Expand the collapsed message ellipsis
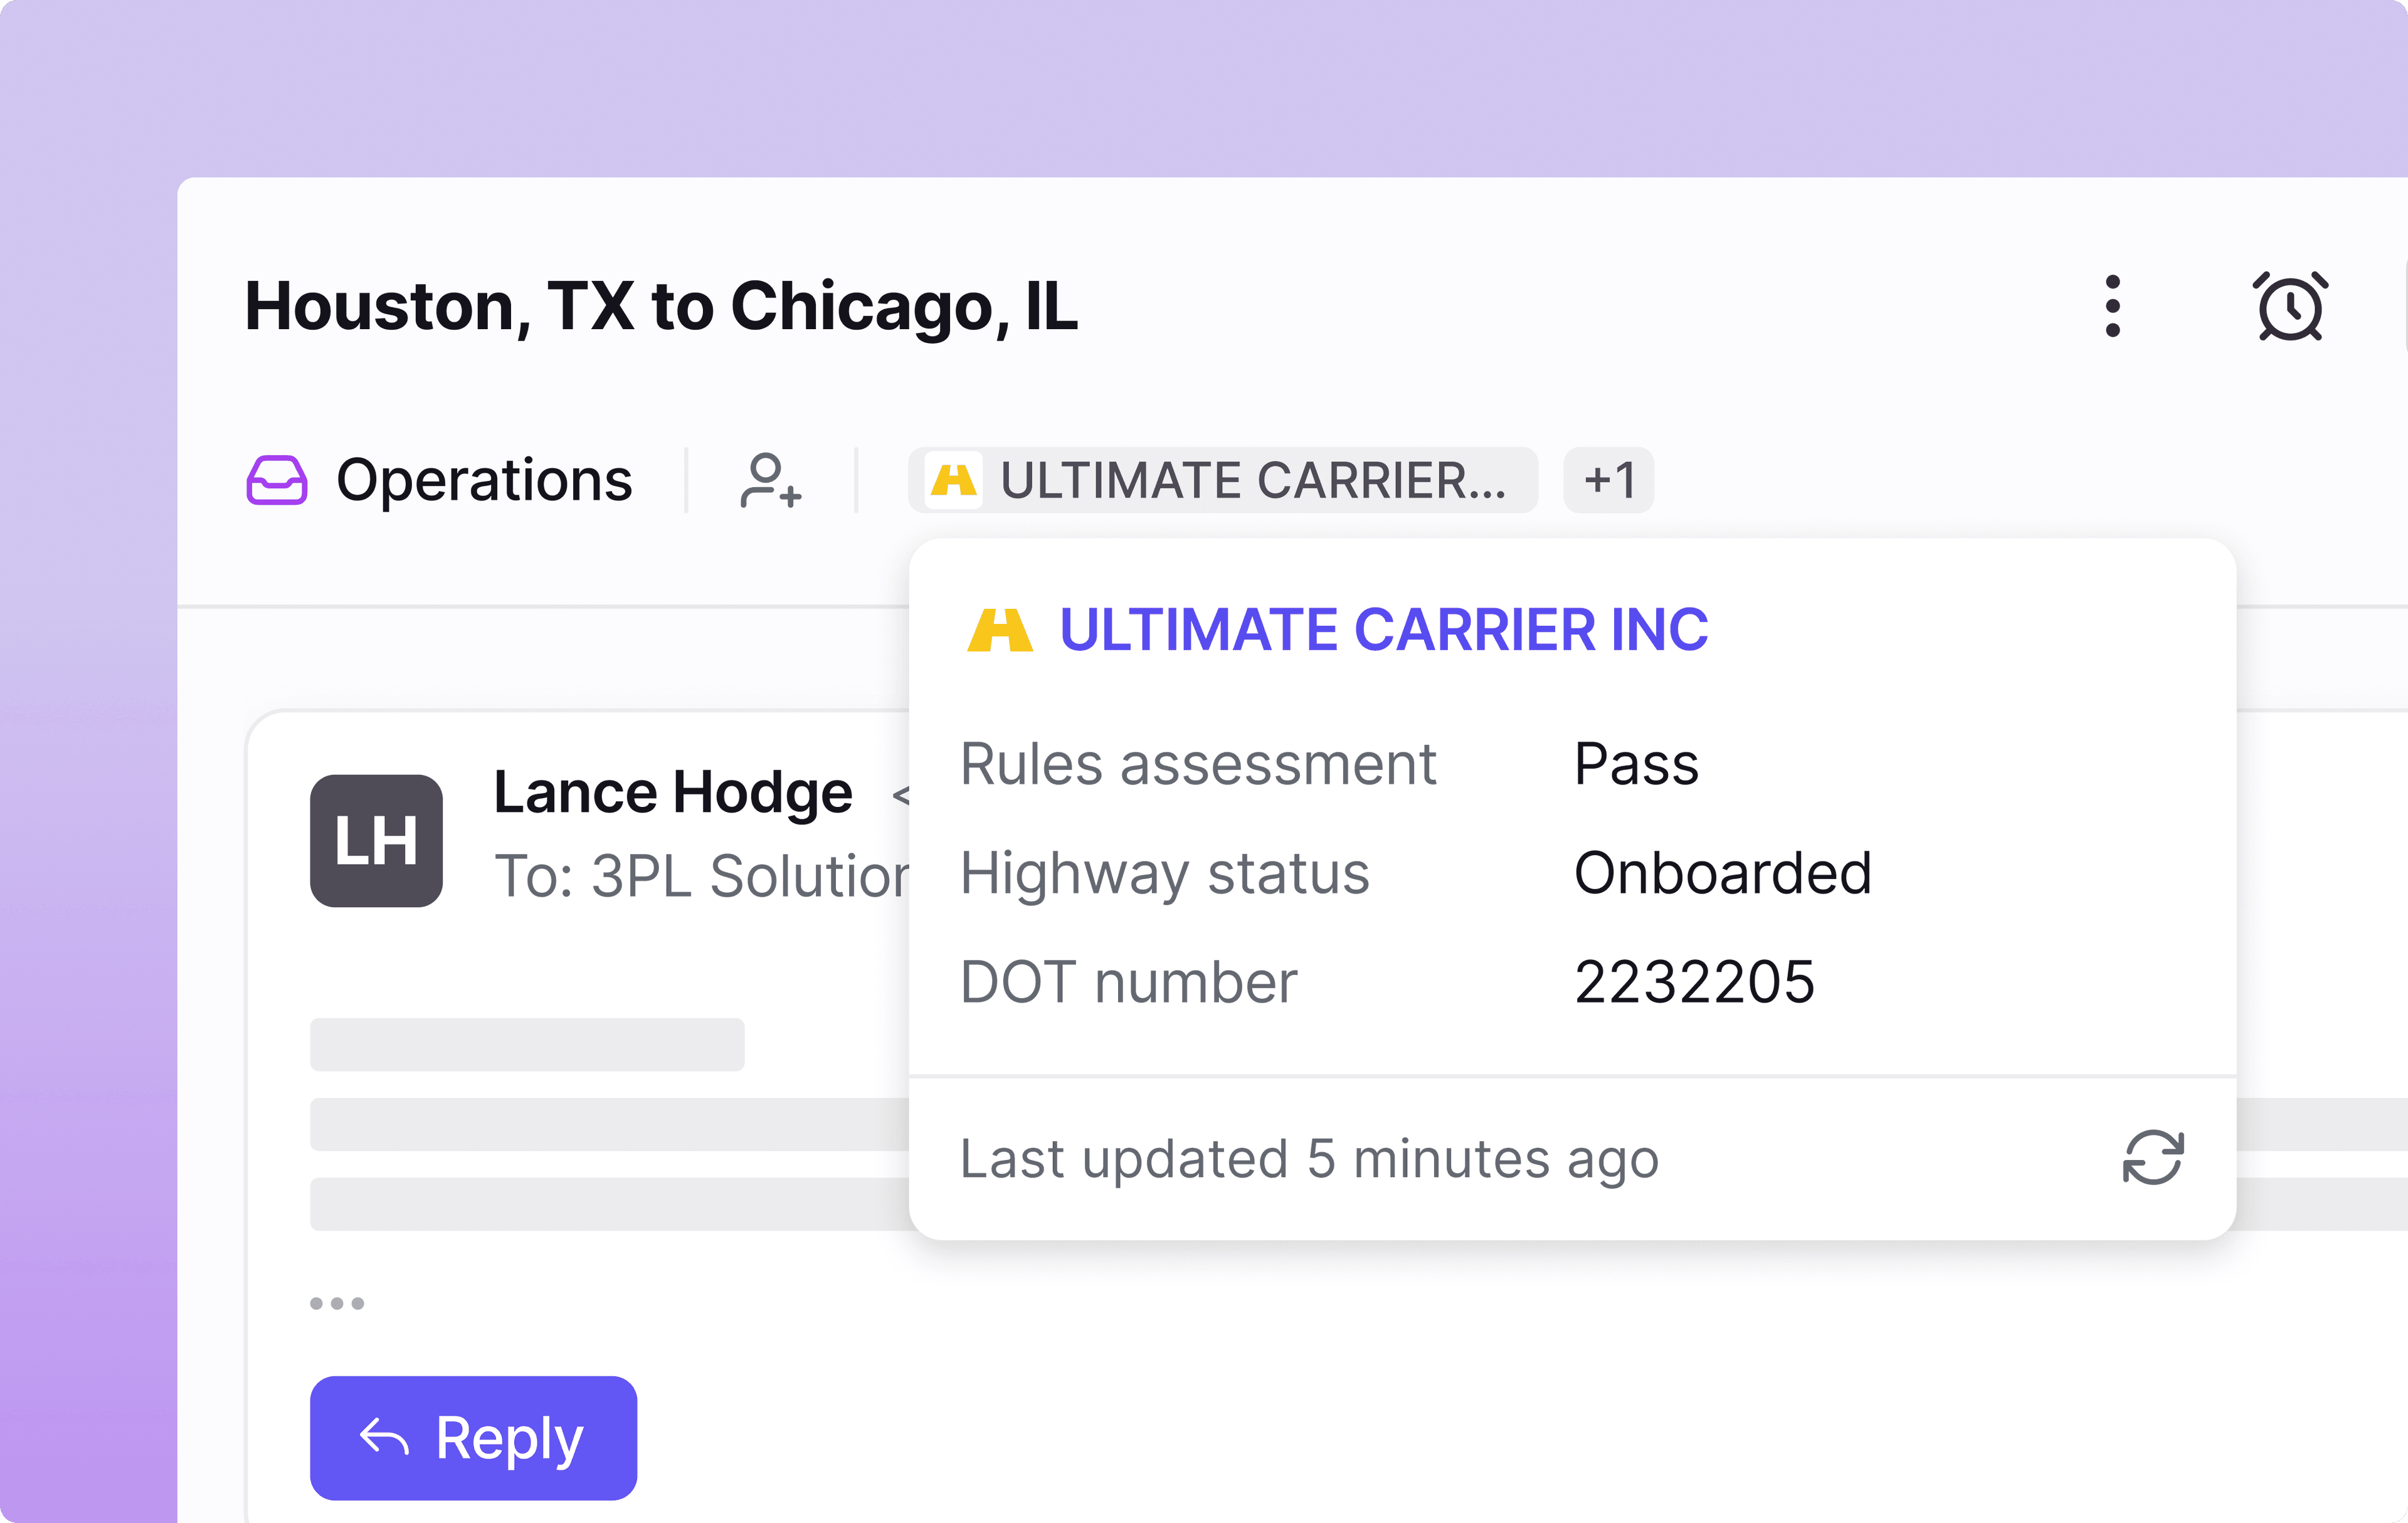 [337, 1303]
